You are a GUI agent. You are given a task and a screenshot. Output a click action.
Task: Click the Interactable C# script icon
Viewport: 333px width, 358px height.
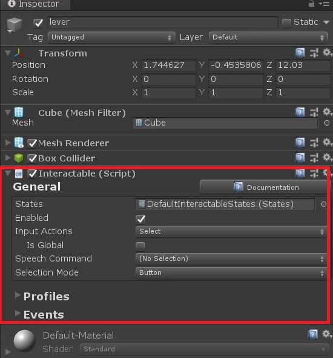click(19, 174)
